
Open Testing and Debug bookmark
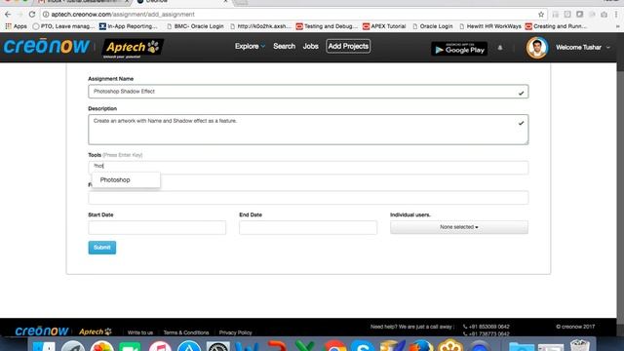click(327, 26)
